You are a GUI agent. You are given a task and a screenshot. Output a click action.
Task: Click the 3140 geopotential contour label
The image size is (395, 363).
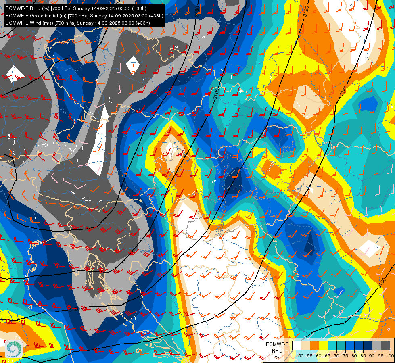tap(344, 91)
